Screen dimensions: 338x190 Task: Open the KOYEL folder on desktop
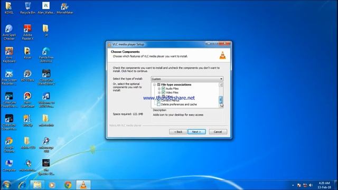[x=9, y=8]
